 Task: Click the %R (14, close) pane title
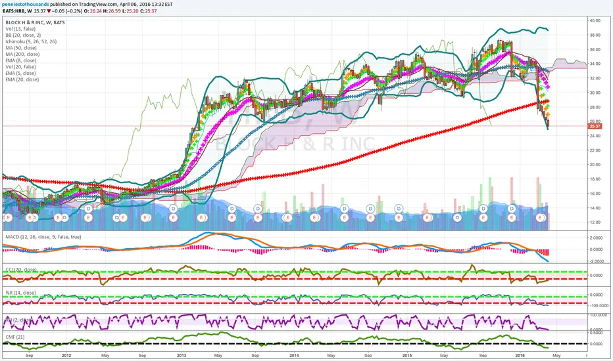coord(20,293)
